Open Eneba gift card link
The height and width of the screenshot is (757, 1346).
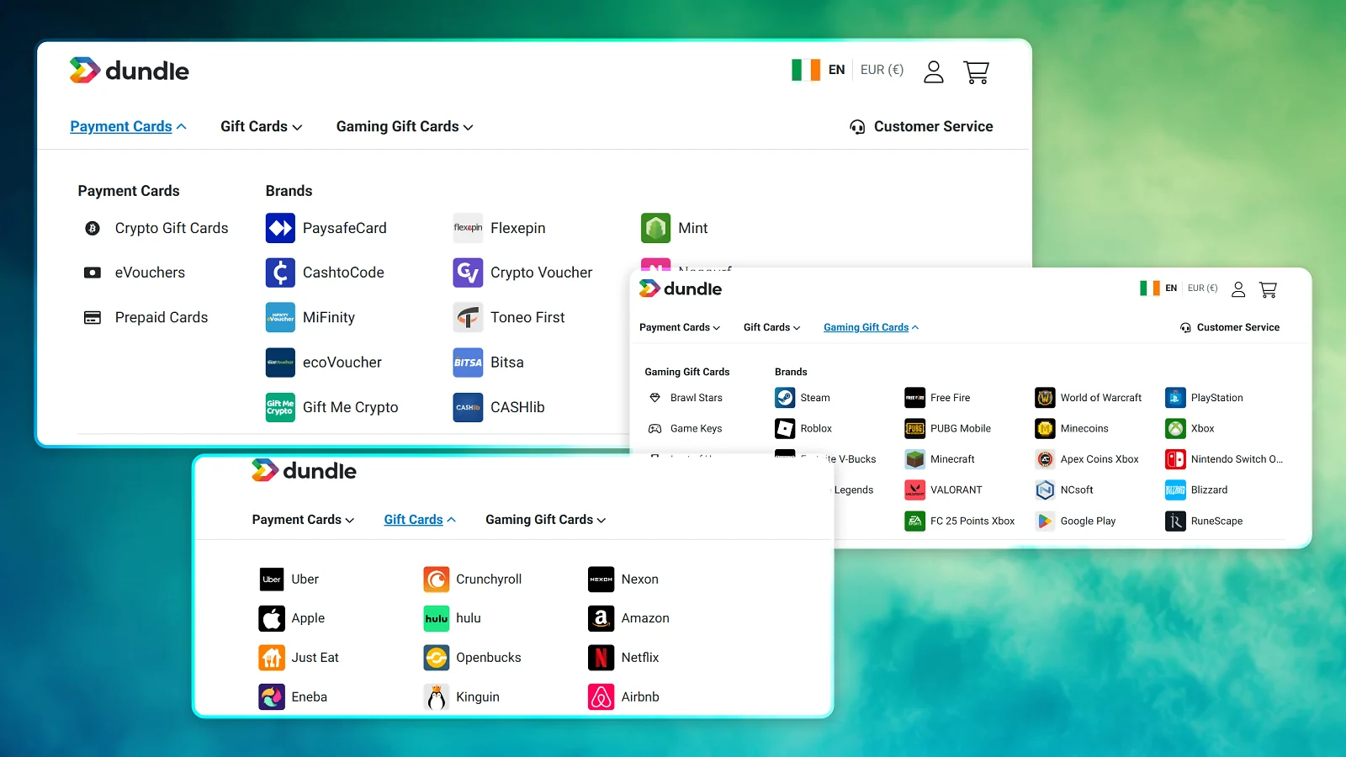coord(293,696)
